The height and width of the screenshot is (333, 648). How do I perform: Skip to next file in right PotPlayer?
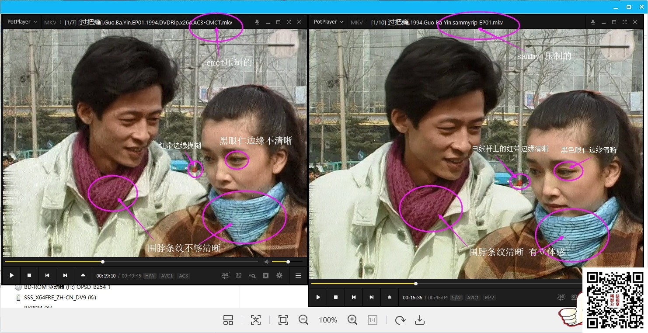(372, 297)
